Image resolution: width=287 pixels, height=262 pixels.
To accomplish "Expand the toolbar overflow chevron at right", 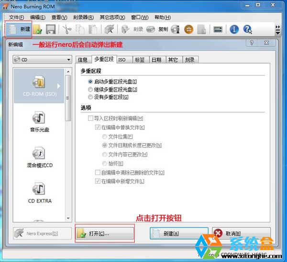I will tap(278, 30).
